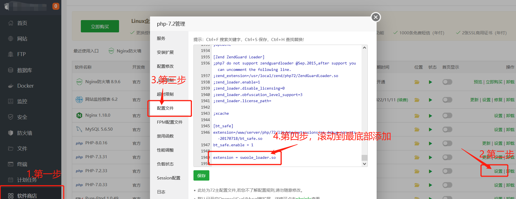Toggle homepage display for Nginx firewall 8.9.6
This screenshot has height=199, width=516.
(x=447, y=82)
